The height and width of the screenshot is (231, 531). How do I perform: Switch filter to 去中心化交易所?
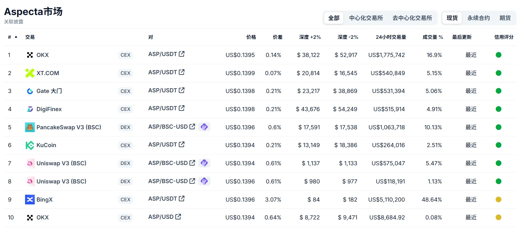click(x=412, y=18)
